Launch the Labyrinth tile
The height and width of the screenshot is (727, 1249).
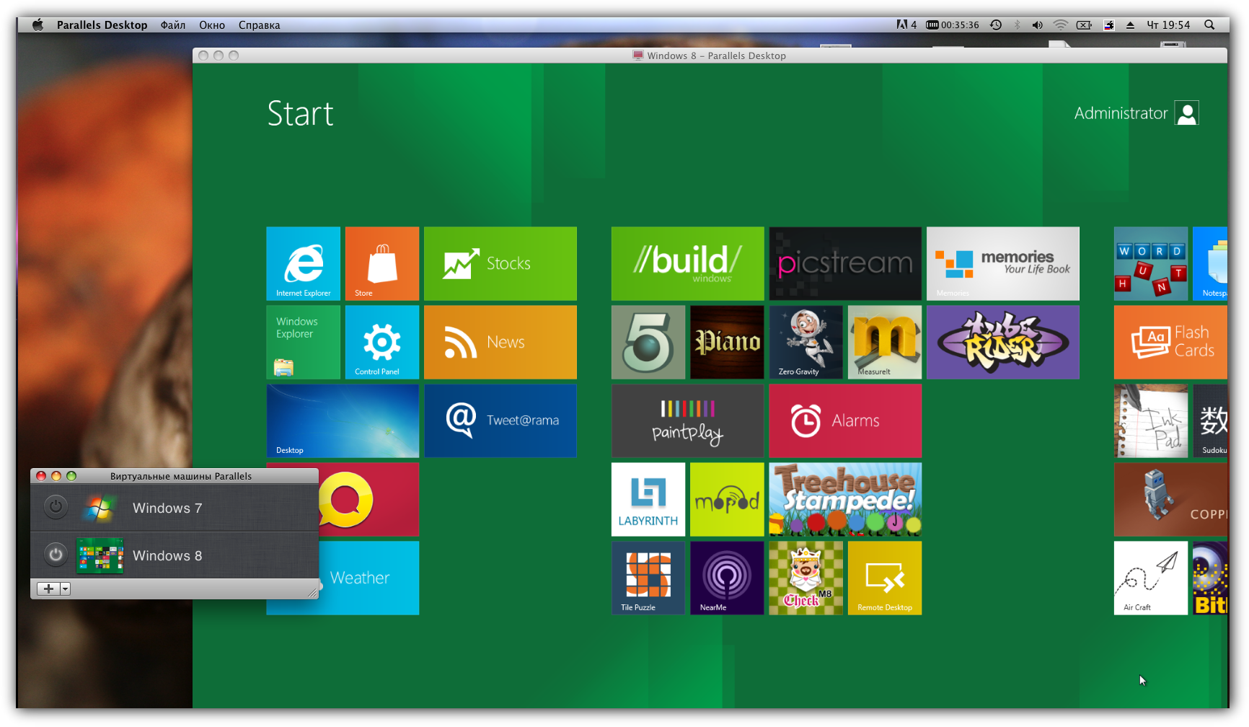[648, 499]
